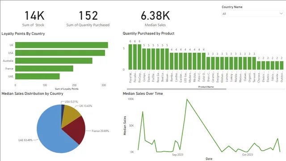Click the 6.38K Median Sales card
Screen dimensions: 286x161
click(155, 18)
